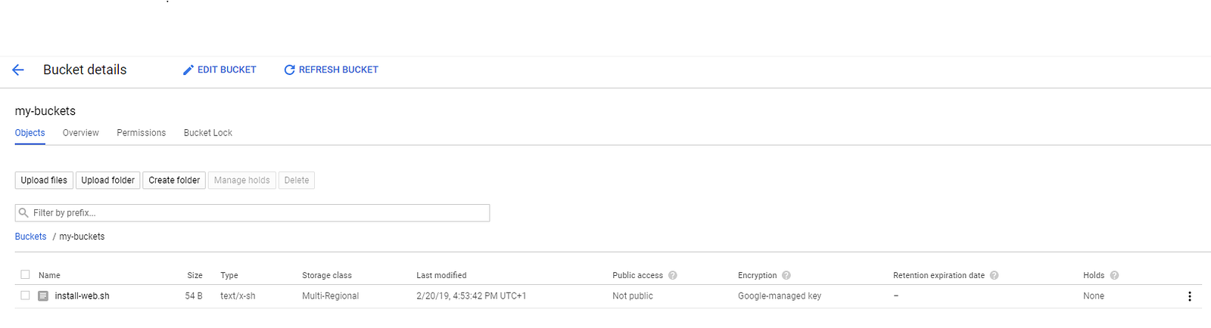Follow the Buckets breadcrumb link

point(30,237)
